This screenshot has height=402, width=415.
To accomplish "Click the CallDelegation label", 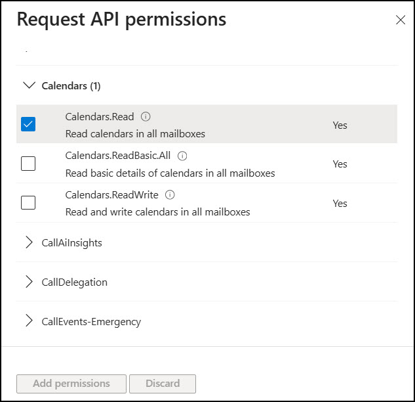I will 74,282.
